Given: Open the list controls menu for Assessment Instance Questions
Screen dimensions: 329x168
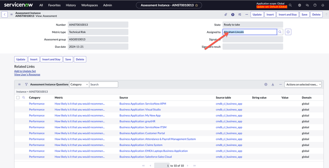Looking at the screenshot, I should (x=19, y=84).
